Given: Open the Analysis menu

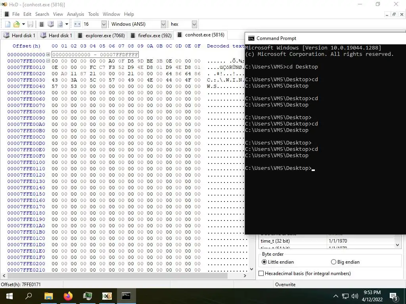Looking at the screenshot, I should (75, 14).
